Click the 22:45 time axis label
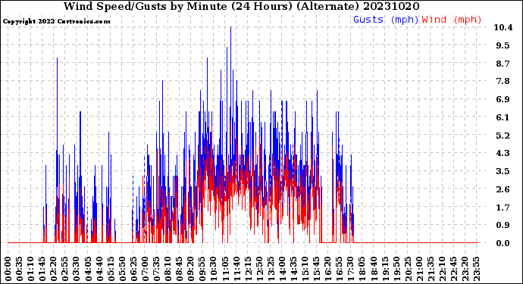The width and height of the screenshot is (523, 284). (x=453, y=268)
